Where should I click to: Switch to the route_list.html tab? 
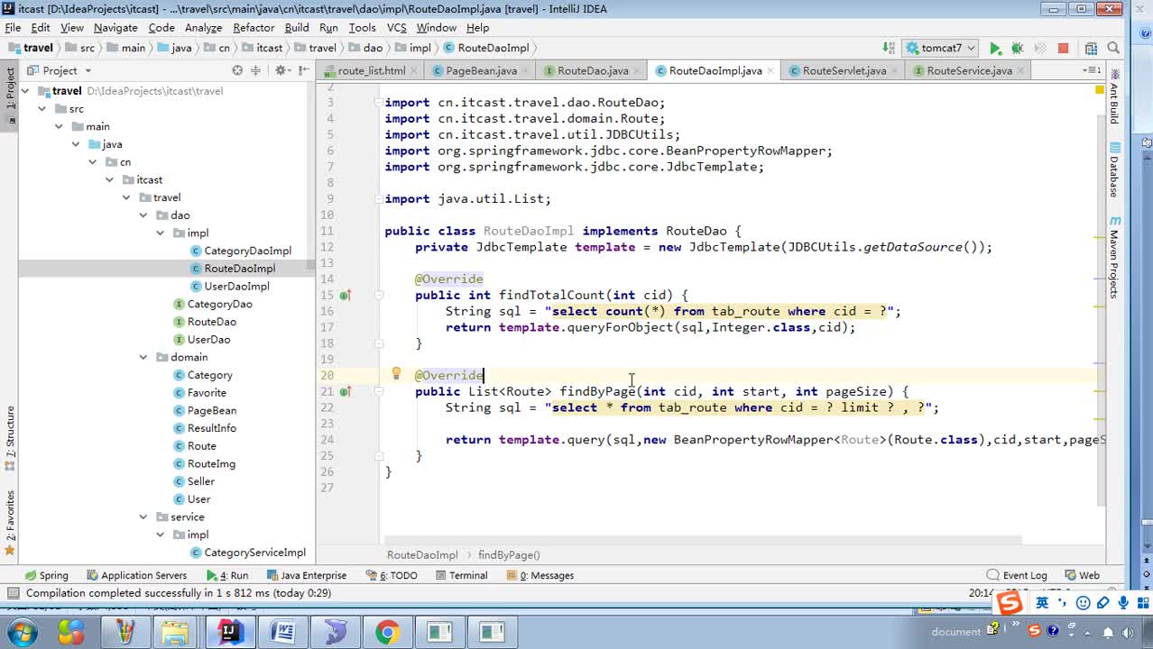tap(372, 70)
